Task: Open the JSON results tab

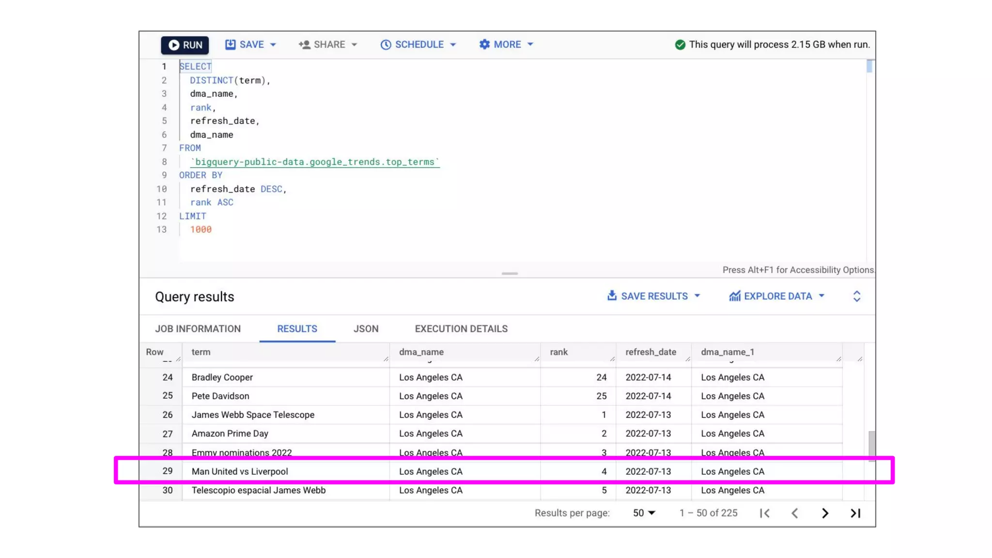Action: 366,329
